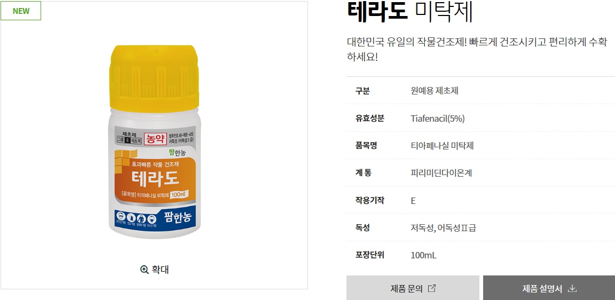
Task: Click the red 농약 label on bottle
Action: [154, 138]
